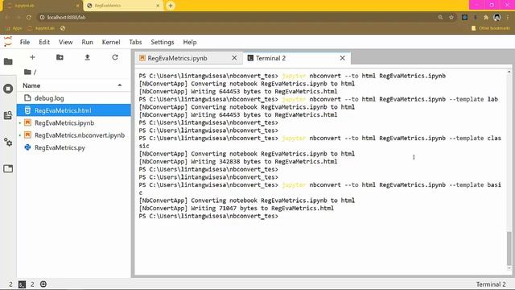Open the browser profile avatar

pyautogui.click(x=497, y=17)
